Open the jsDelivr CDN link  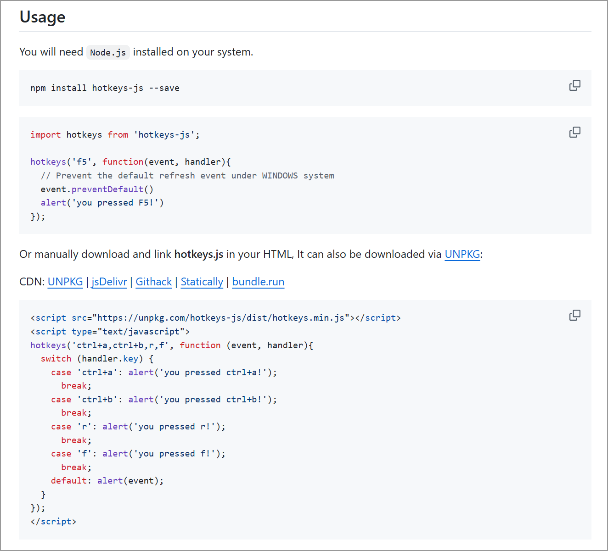(109, 282)
